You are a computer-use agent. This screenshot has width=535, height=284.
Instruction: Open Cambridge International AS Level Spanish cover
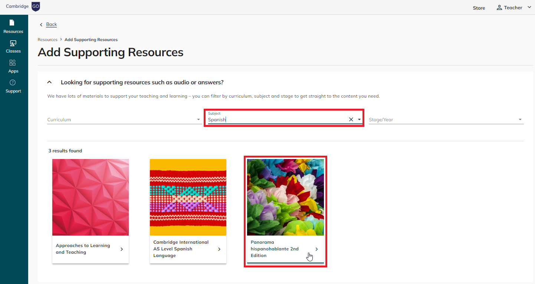click(188, 197)
